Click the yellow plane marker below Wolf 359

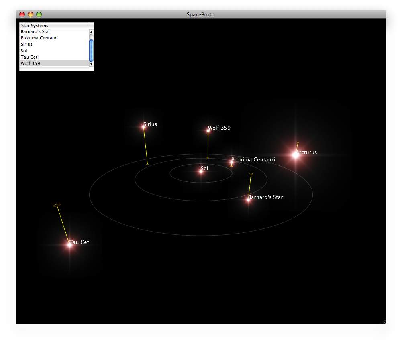(x=208, y=158)
